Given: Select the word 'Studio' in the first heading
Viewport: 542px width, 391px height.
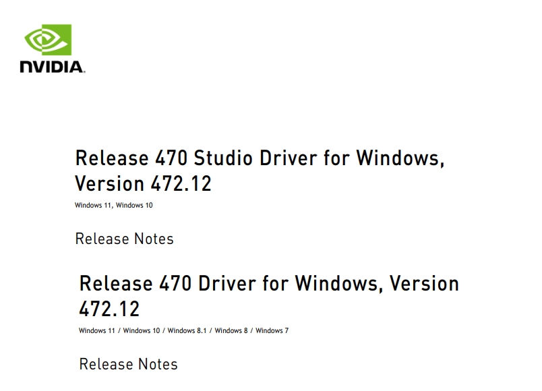Looking at the screenshot, I should pos(223,158).
